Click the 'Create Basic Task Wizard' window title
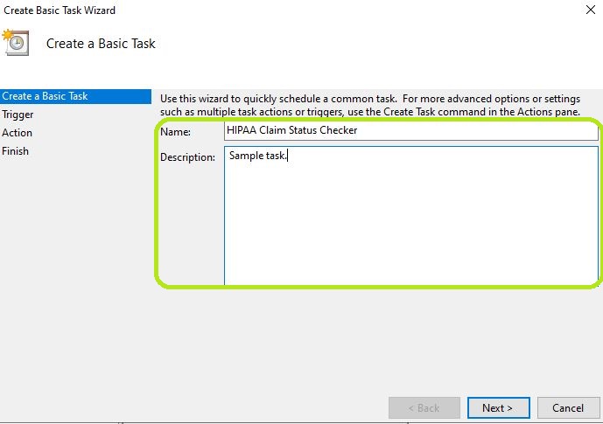The image size is (603, 424). click(60, 10)
